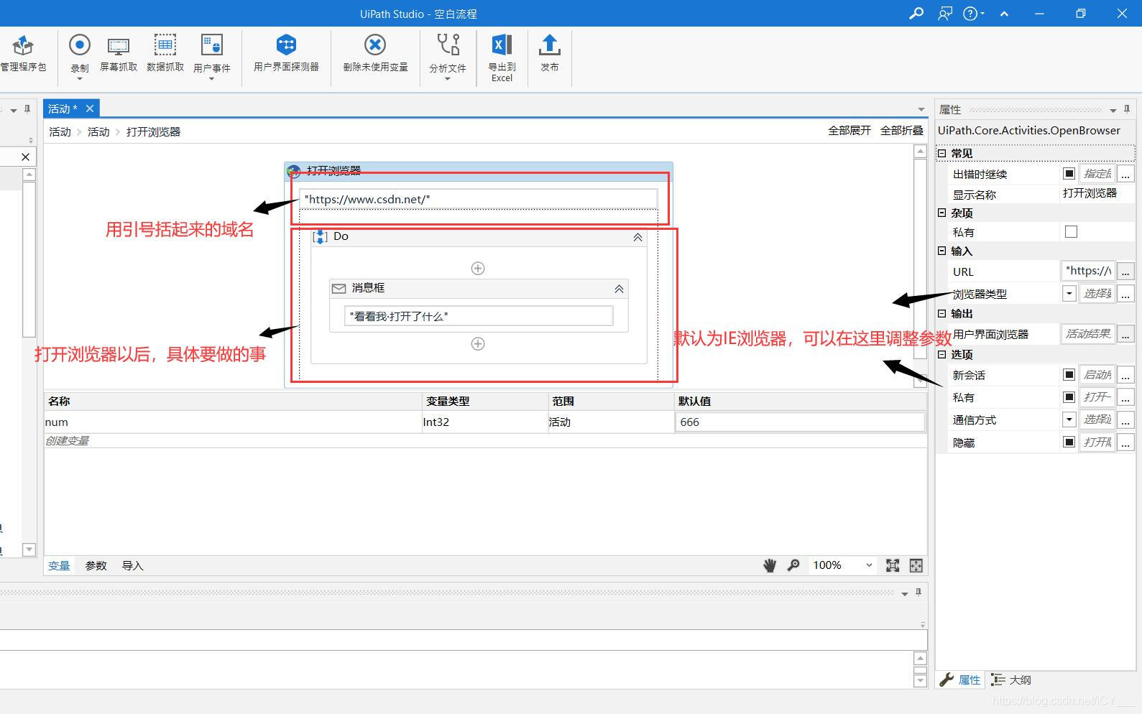Toggle the Private checkbox under 杂项
1142x714 pixels.
coord(1071,231)
